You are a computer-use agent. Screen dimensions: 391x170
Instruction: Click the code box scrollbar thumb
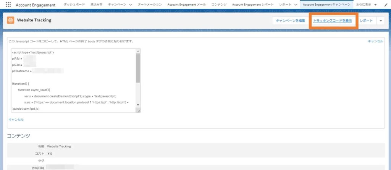pyautogui.click(x=138, y=68)
